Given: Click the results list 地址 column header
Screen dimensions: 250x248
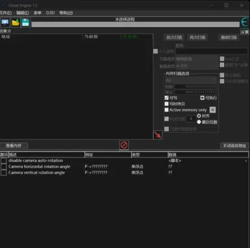Looking at the screenshot, I should coord(41,36).
